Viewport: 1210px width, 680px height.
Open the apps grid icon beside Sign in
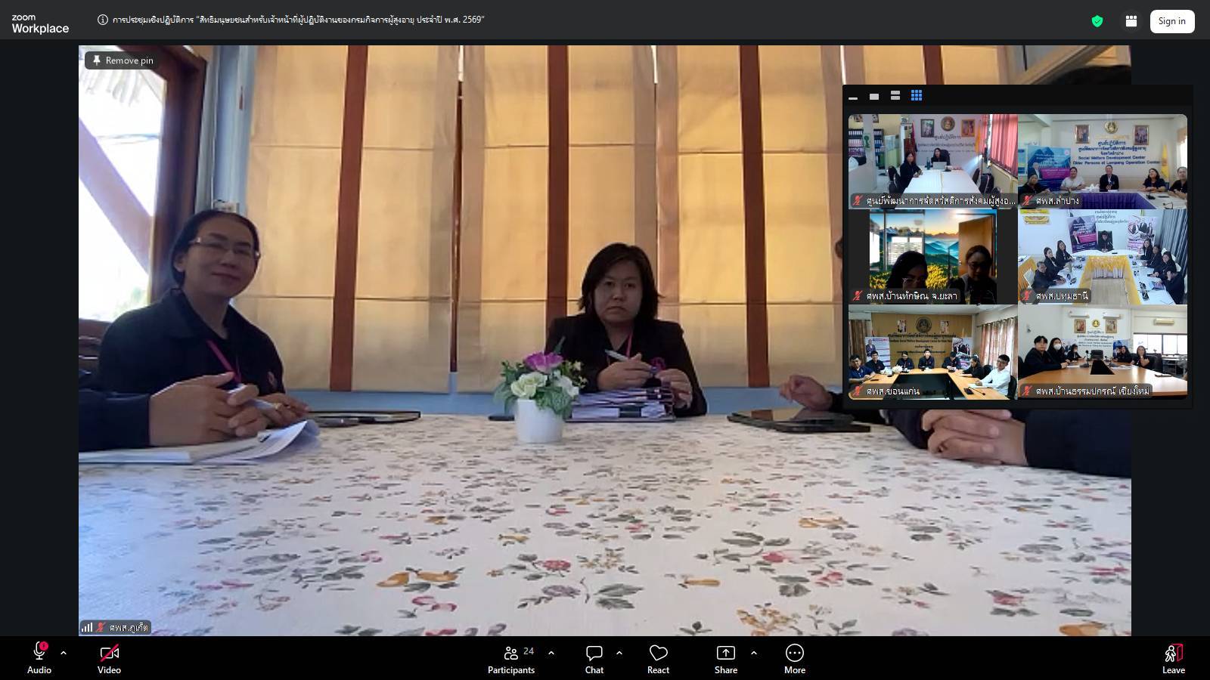pyautogui.click(x=1131, y=21)
